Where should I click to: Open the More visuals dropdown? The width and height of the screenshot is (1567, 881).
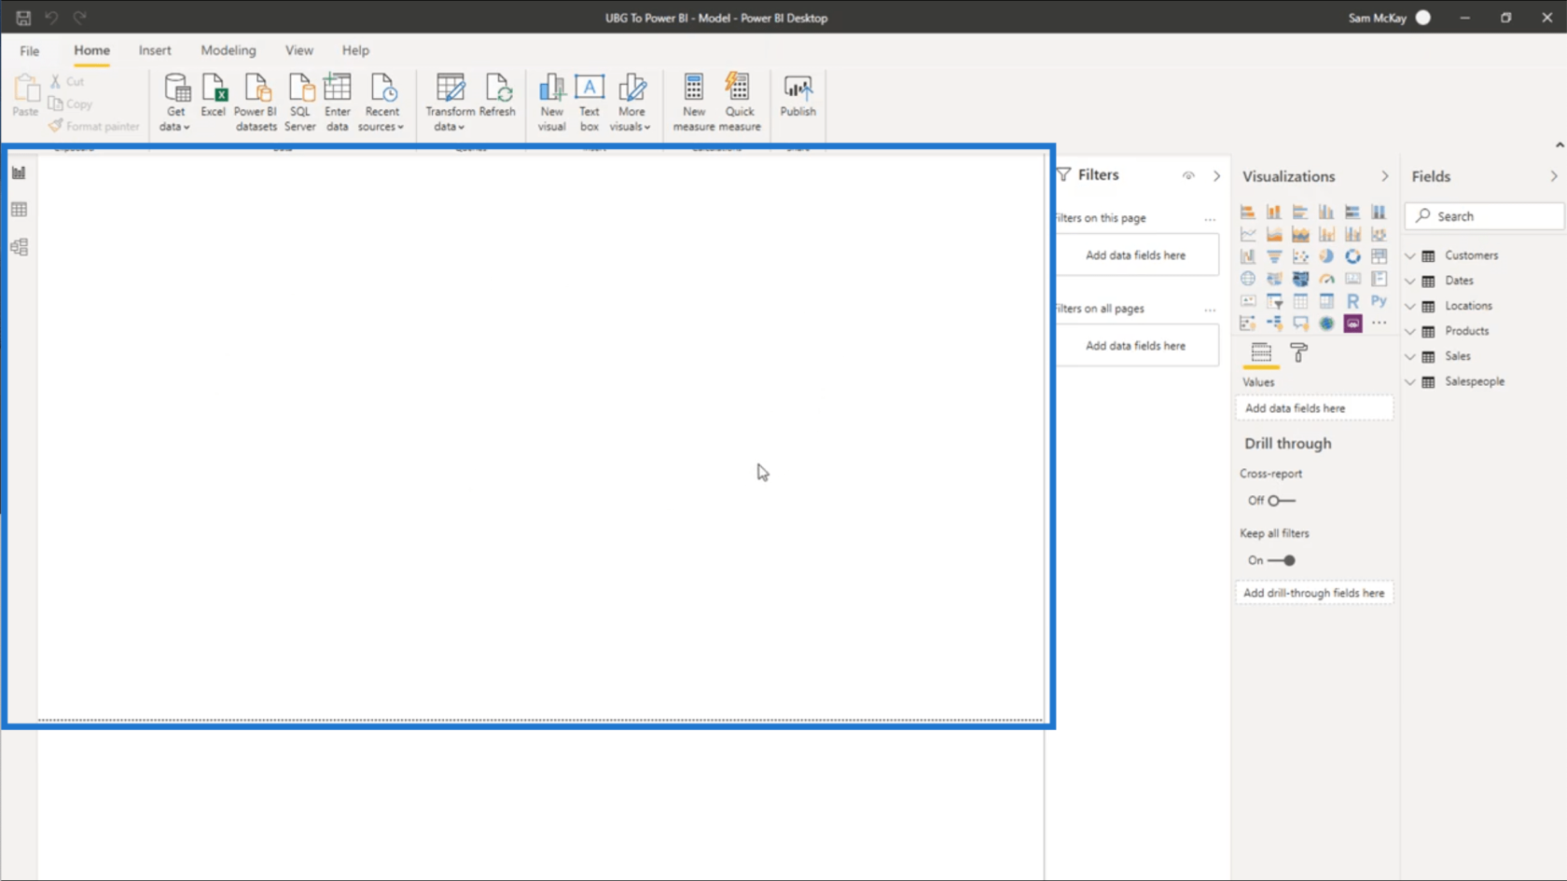631,103
